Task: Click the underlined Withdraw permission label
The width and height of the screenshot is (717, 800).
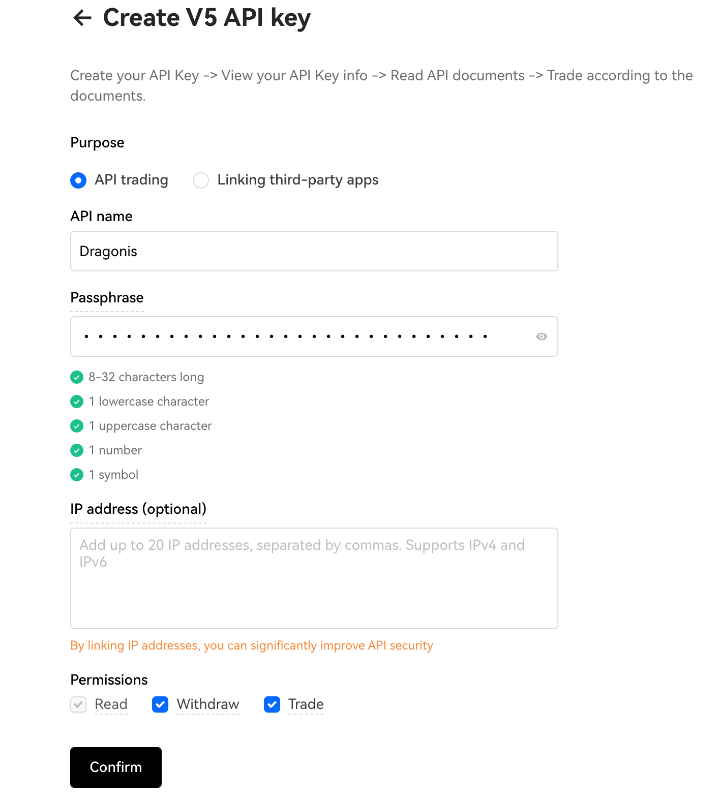Action: pos(207,704)
